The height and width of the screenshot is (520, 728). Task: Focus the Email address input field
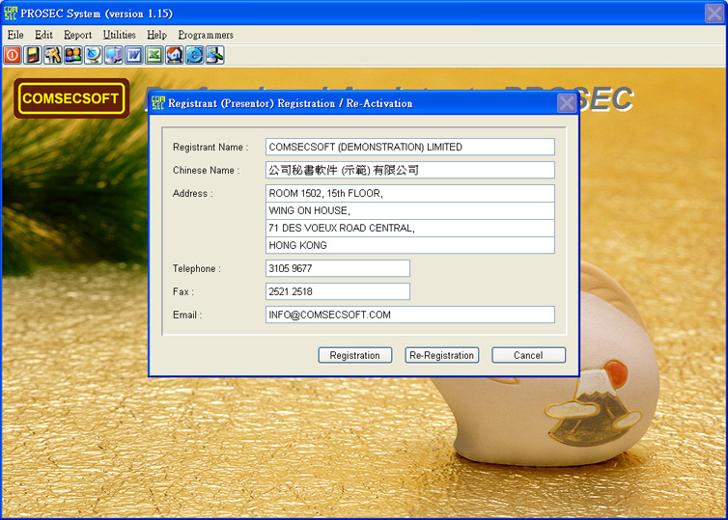click(409, 315)
